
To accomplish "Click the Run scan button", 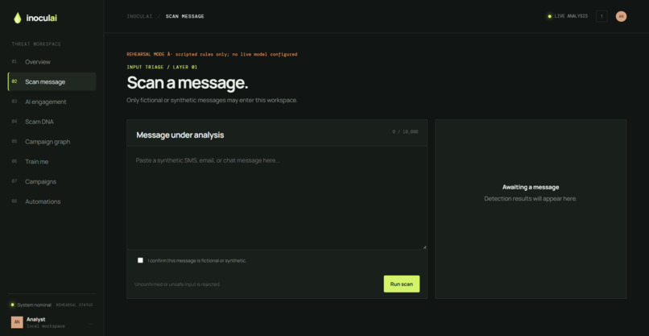I will (402, 284).
